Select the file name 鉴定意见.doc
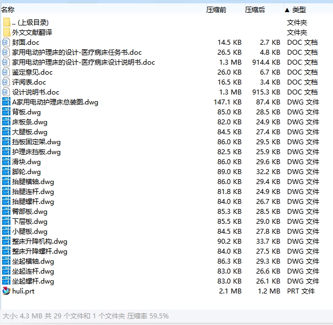This screenshot has height=325, width=333. pos(32,72)
